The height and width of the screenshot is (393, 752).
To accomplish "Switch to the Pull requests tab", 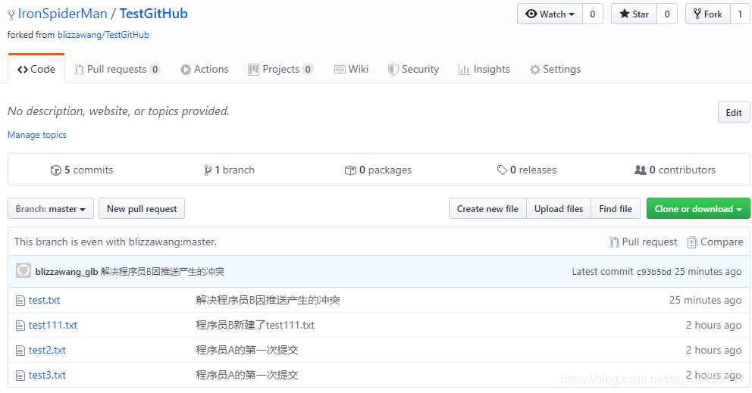I will [117, 69].
